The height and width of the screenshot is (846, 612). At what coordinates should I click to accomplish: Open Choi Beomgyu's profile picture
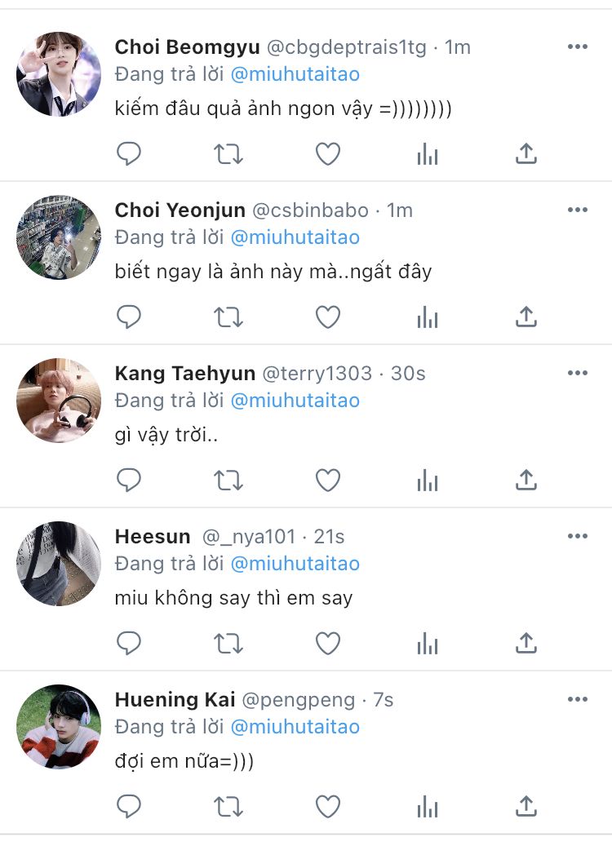click(59, 74)
